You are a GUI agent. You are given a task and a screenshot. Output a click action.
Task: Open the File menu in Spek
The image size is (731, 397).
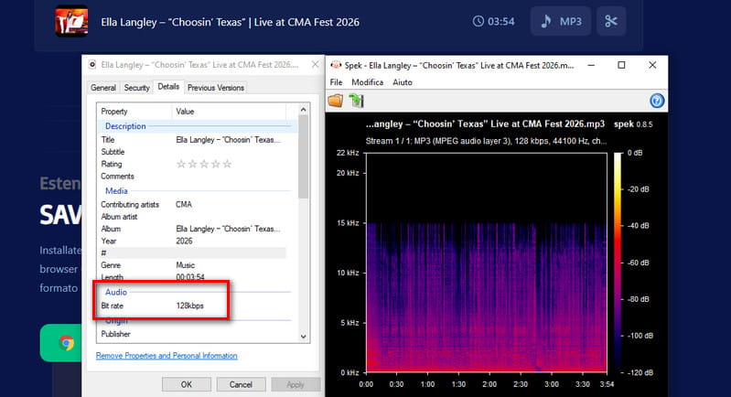[x=336, y=82]
